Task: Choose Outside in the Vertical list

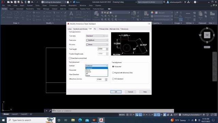Action: (97, 72)
